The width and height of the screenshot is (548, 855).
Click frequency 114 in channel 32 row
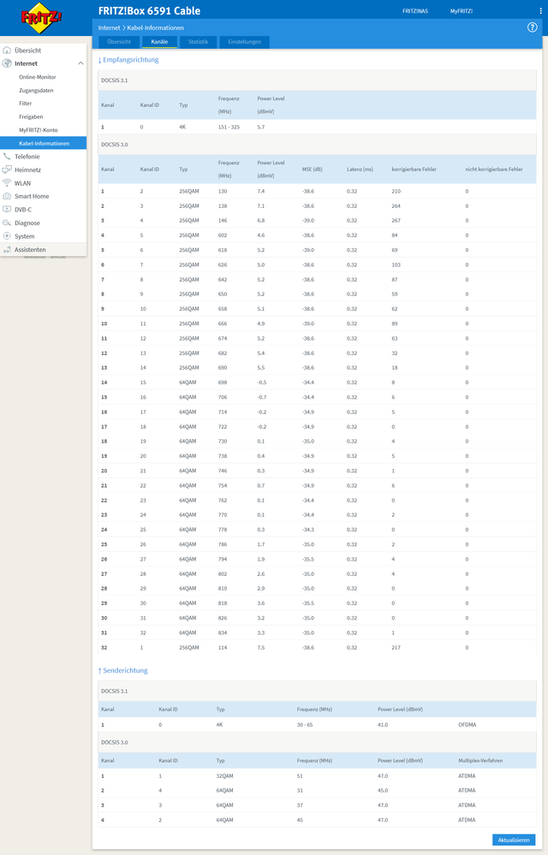(223, 648)
